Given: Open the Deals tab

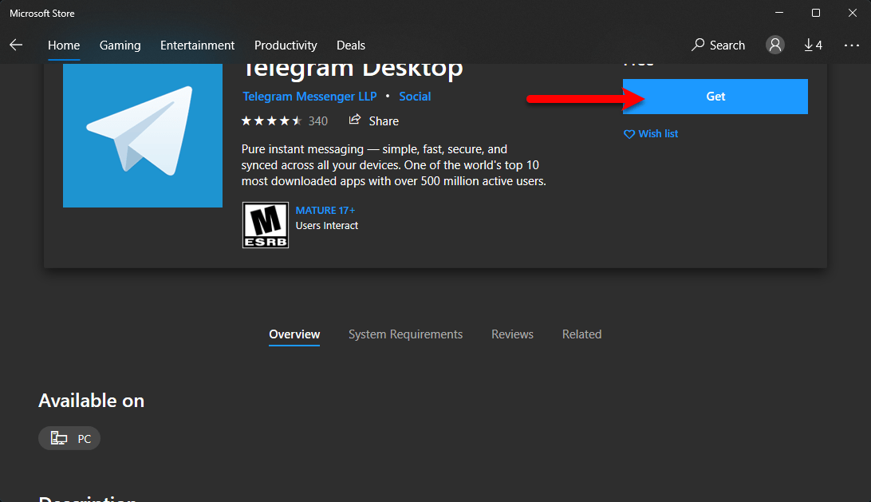Looking at the screenshot, I should click(x=350, y=45).
